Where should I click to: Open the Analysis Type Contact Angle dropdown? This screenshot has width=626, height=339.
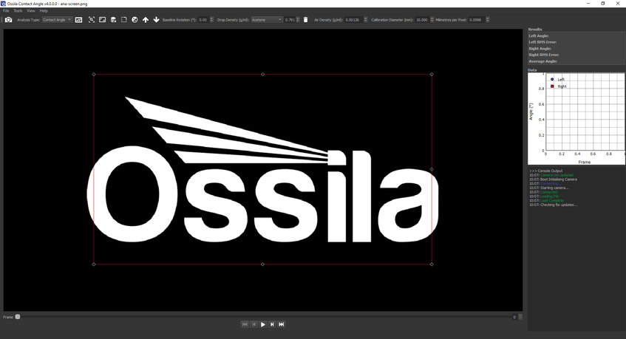(57, 19)
